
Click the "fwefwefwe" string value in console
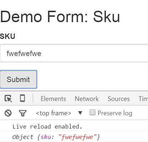tap(78, 137)
